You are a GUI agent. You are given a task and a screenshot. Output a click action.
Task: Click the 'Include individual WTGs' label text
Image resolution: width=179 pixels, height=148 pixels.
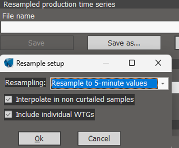(55, 114)
